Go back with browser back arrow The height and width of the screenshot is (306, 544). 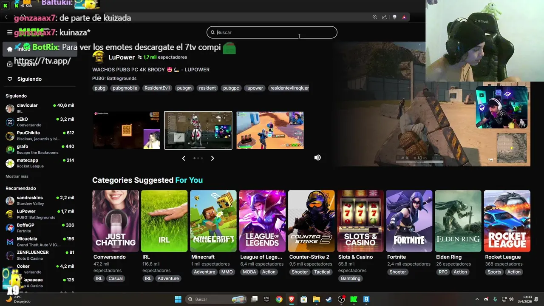click(6, 17)
